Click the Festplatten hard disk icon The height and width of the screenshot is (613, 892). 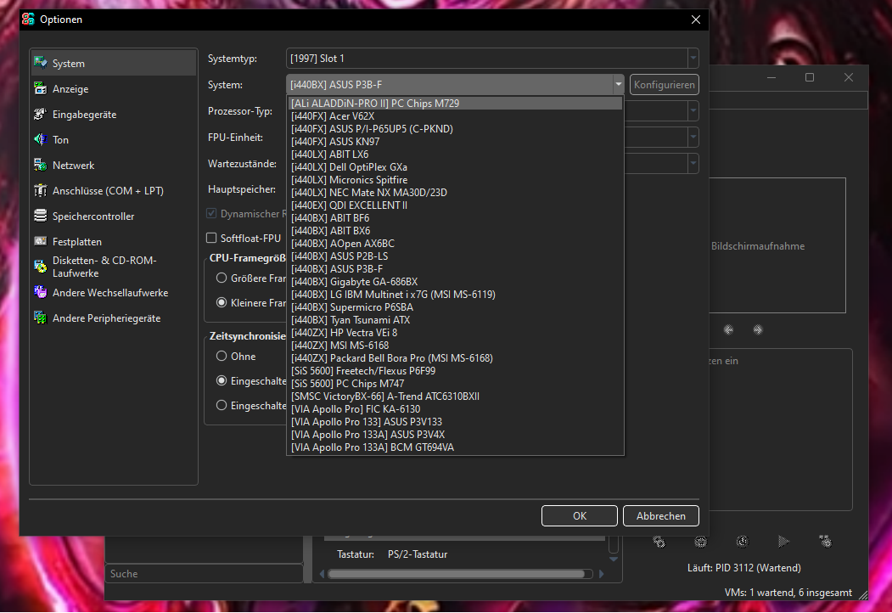coord(40,241)
